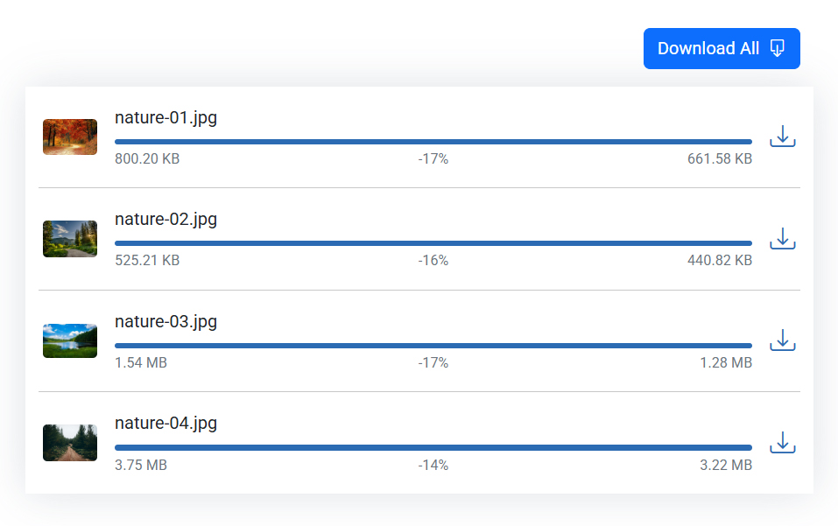Select the nature-01.jpg filename
The width and height of the screenshot is (838, 526).
[165, 117]
